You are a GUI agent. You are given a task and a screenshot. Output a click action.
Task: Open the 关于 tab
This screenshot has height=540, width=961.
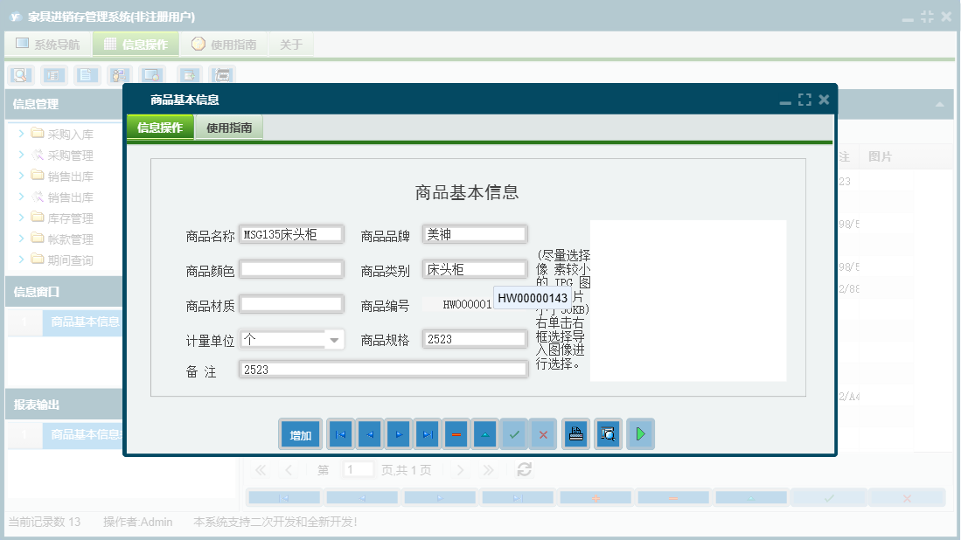(291, 44)
